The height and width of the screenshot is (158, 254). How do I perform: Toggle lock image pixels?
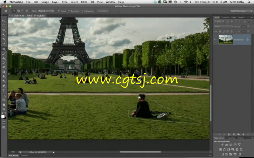tap(224, 31)
